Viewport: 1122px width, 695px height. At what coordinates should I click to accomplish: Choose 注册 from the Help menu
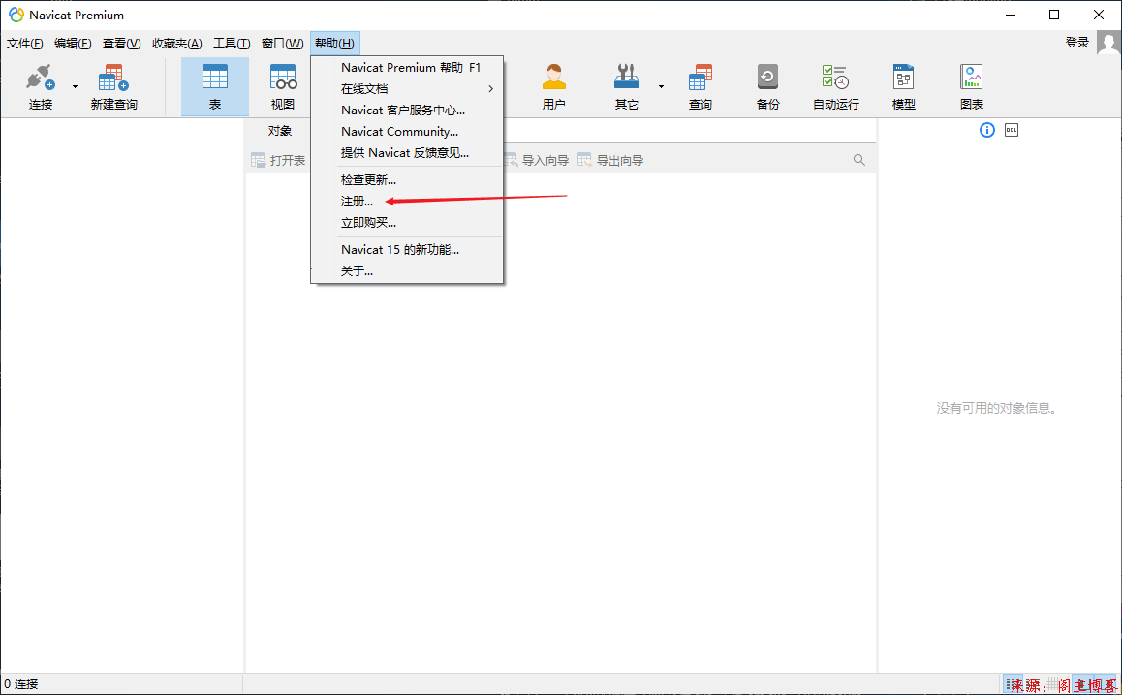(407, 202)
